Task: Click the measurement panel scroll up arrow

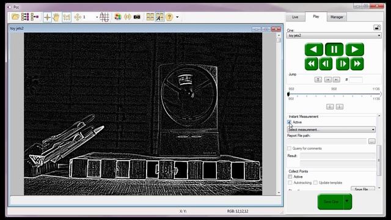Action: coord(379,116)
